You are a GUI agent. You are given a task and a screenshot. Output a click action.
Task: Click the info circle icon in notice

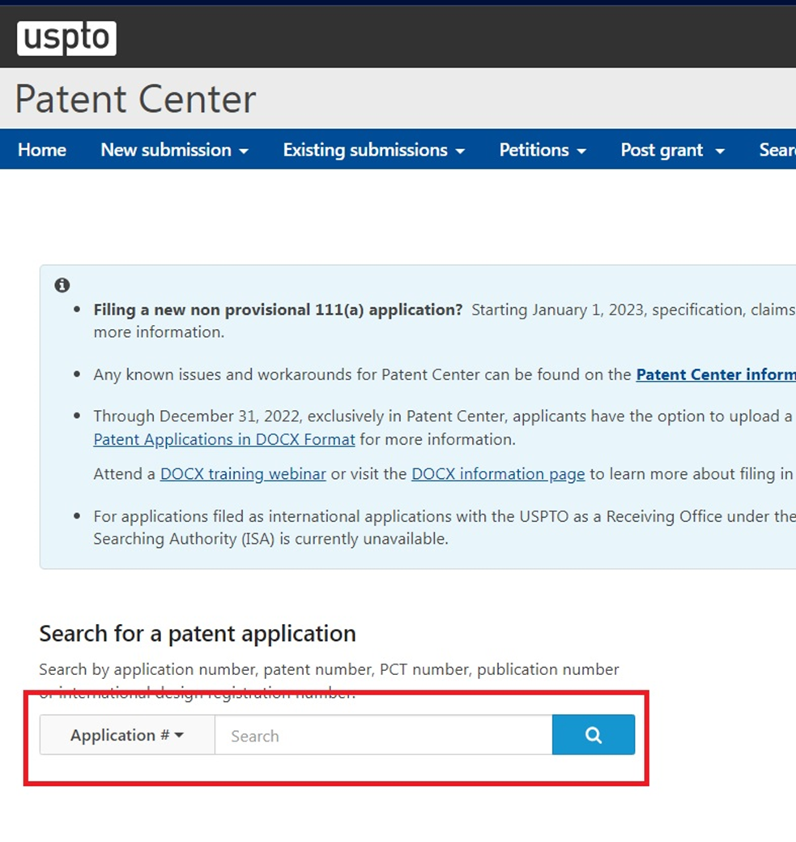coord(62,285)
